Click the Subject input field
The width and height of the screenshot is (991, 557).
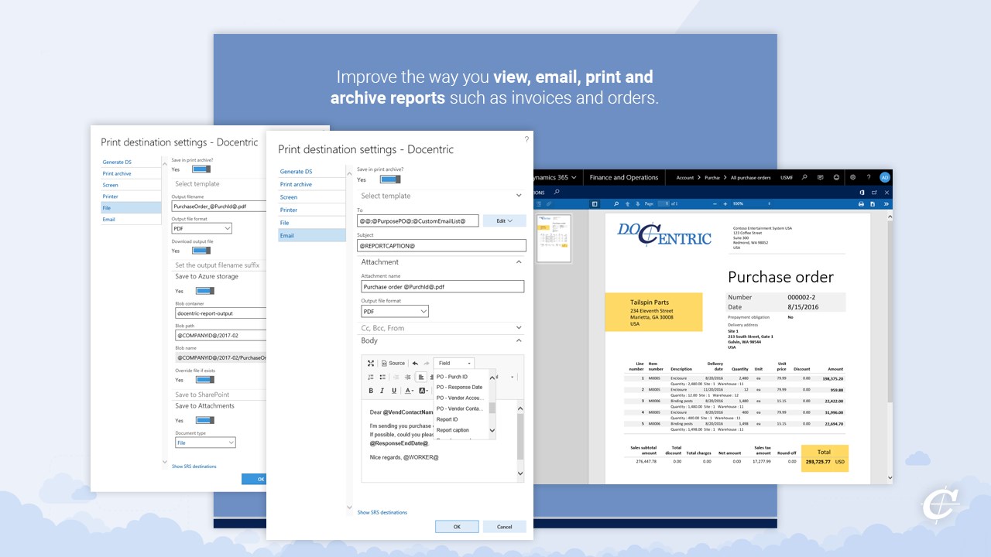(441, 245)
